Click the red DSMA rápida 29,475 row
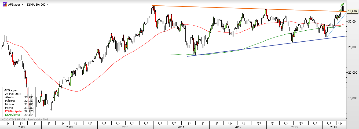The height and width of the screenshot is (129, 359). click(19, 111)
